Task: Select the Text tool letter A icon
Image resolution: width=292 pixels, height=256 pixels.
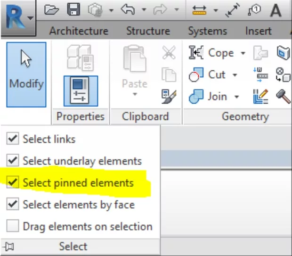Action: 276,10
